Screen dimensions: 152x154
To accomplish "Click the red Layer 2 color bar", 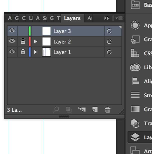I will (x=30, y=41).
